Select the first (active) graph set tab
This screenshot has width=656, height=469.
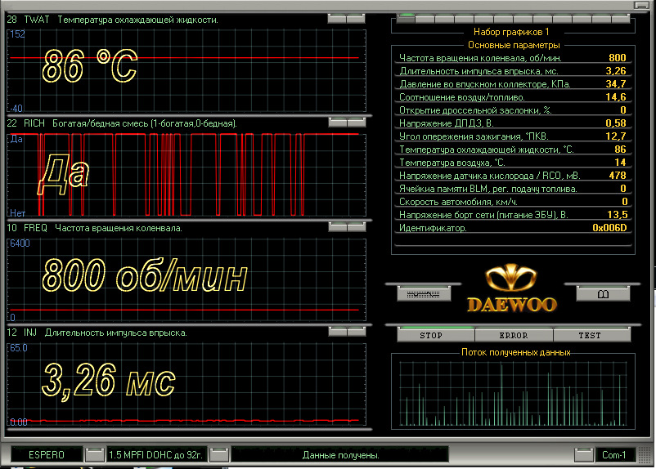pos(406,19)
